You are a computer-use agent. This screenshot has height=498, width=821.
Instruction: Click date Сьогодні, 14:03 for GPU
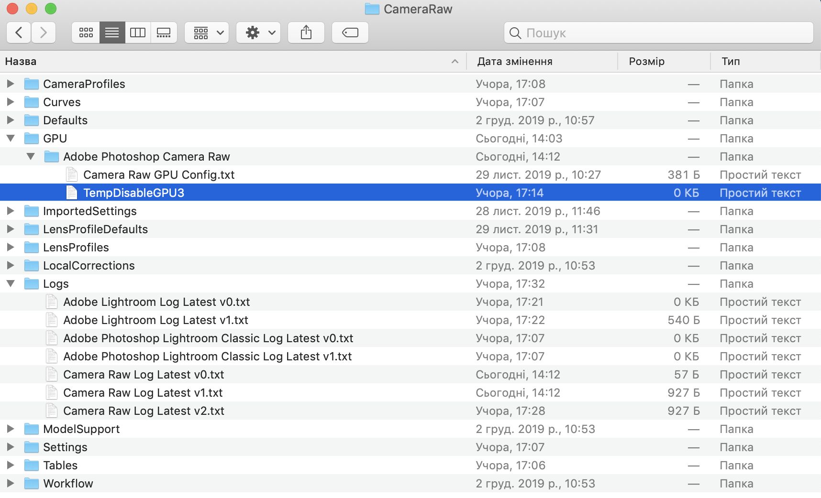519,139
